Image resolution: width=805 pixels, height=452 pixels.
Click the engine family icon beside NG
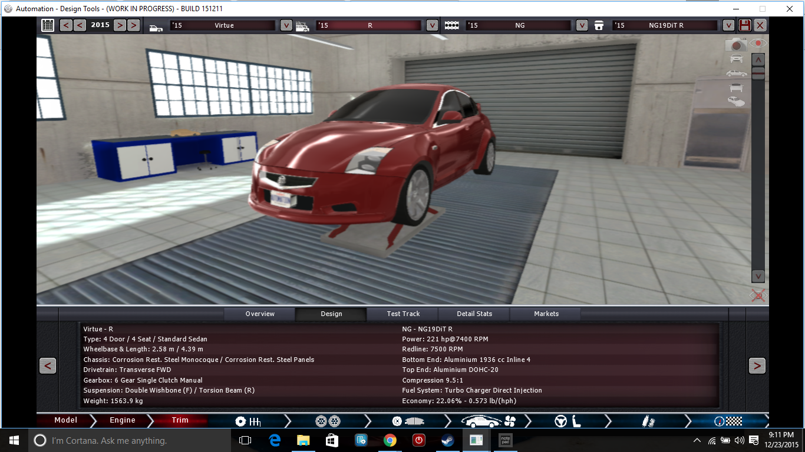click(452, 26)
